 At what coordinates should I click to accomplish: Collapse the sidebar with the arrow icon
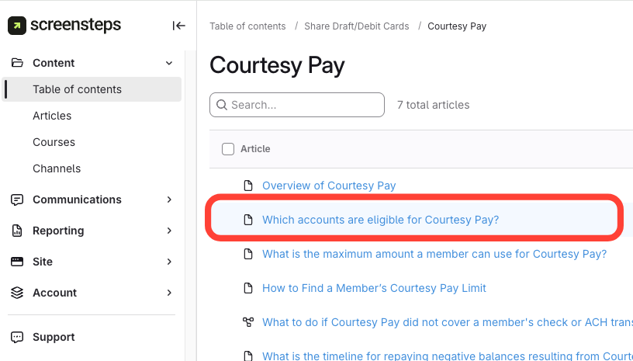(178, 26)
